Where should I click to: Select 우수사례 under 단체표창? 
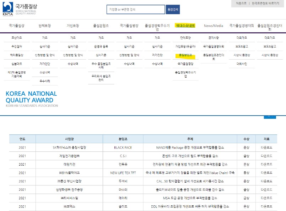(45, 81)
